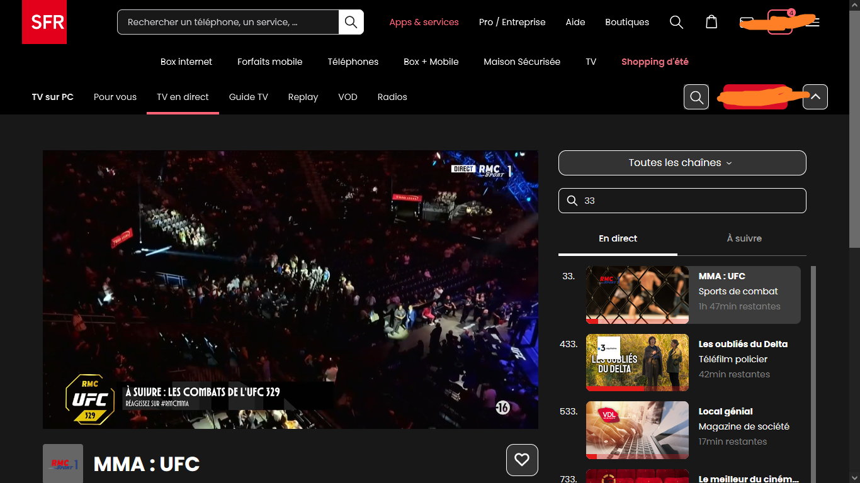The image size is (860, 483).
Task: Click the channel list scrollbar
Action: tap(813, 374)
